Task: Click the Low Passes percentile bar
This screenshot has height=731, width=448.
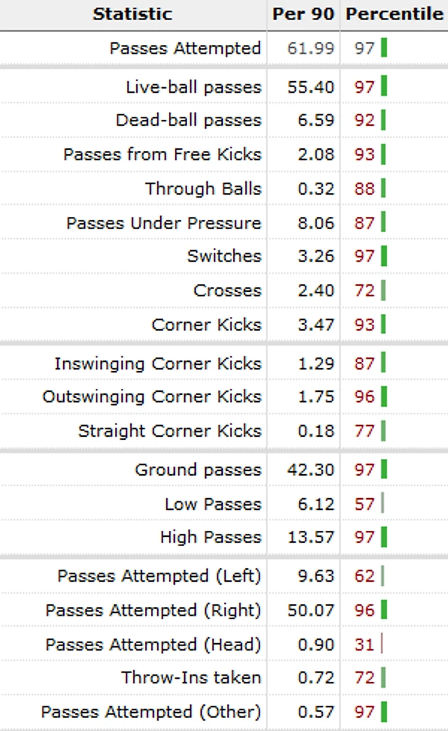Action: [x=382, y=504]
